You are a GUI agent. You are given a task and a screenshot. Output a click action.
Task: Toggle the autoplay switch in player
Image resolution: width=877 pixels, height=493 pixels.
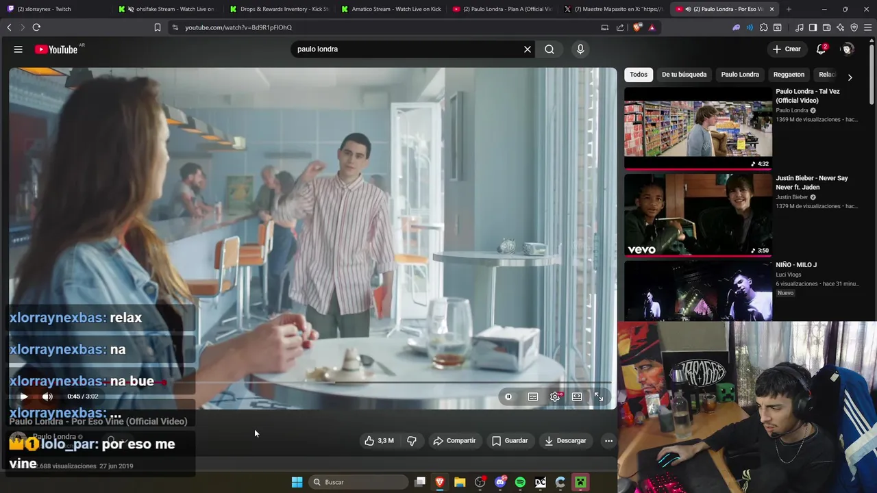tap(508, 396)
